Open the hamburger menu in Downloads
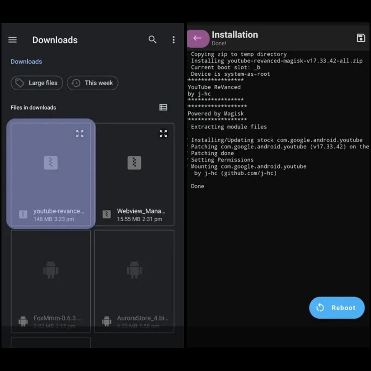 click(13, 40)
